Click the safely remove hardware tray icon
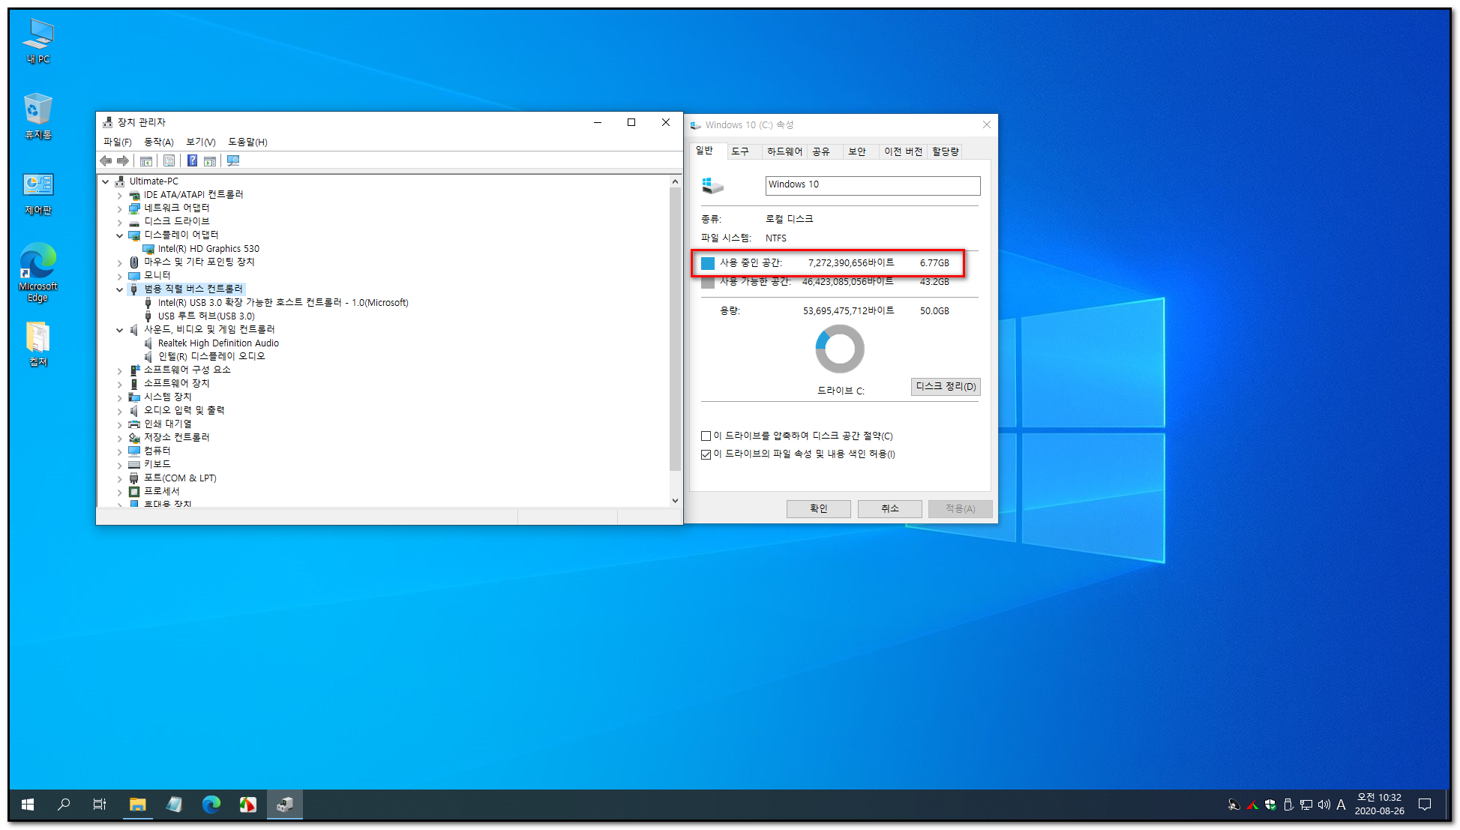This screenshot has width=1460, height=830. coord(1288,805)
